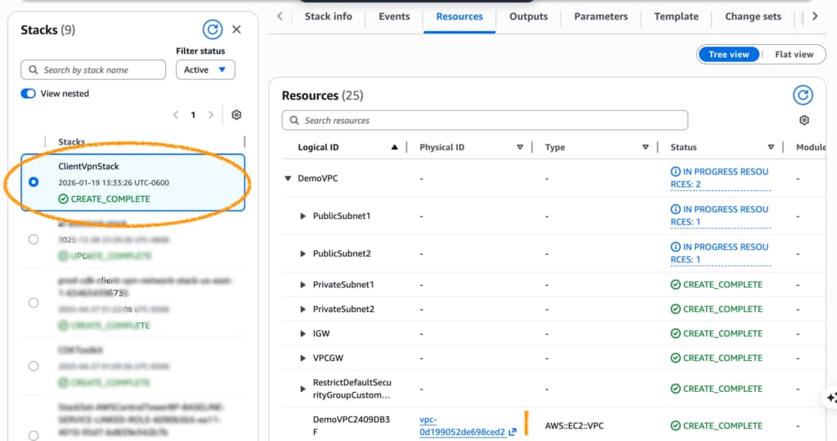Go to next page of stacks
This screenshot has width=837, height=441.
(211, 115)
